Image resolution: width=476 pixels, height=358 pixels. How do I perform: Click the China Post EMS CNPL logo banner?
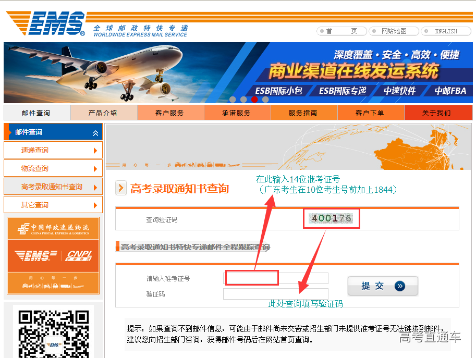coord(53,255)
